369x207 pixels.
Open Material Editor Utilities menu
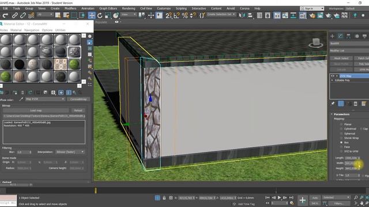pos(60,30)
